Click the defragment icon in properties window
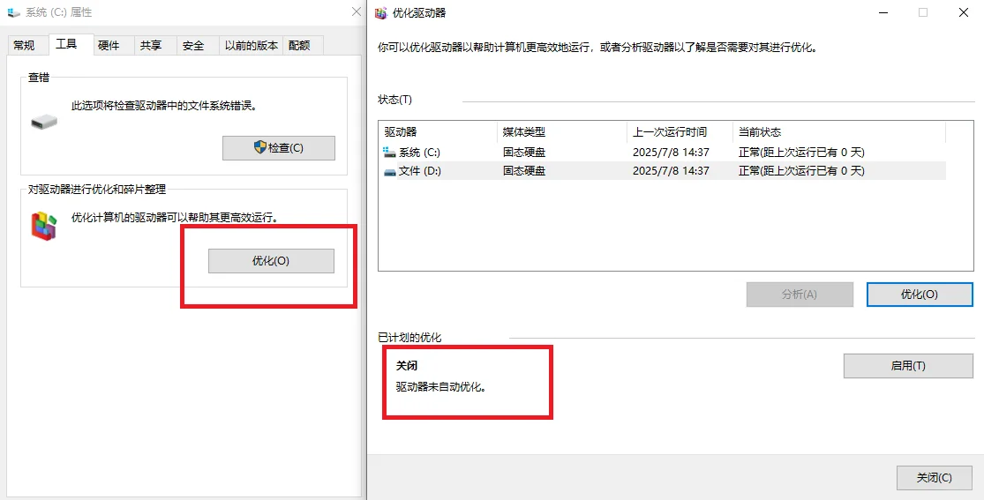The image size is (984, 500). [44, 226]
